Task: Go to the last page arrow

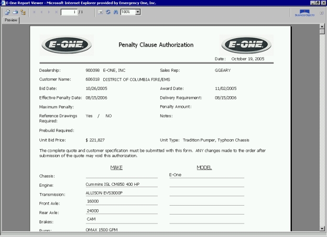Action: pyautogui.click(x=56, y=12)
